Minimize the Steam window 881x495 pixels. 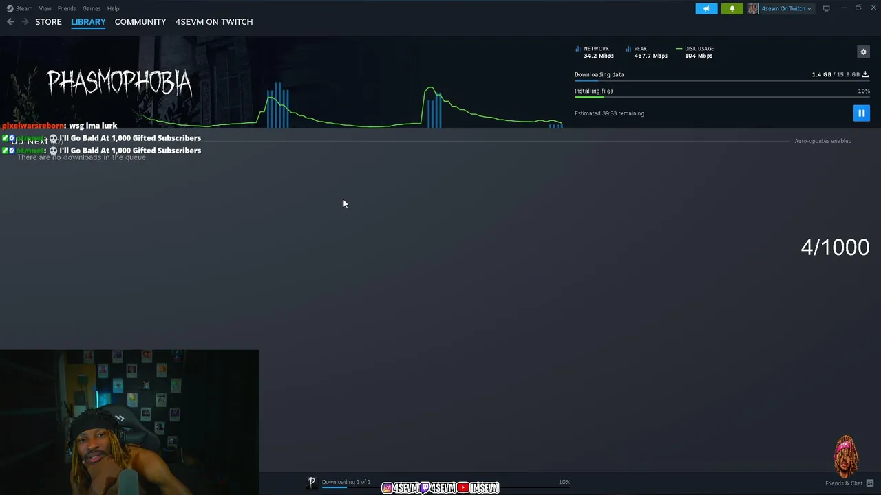[844, 8]
